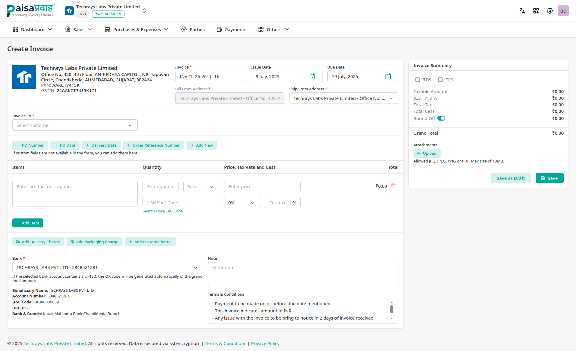Click the PaisaPravah logo
The image size is (576, 351).
(31, 10)
